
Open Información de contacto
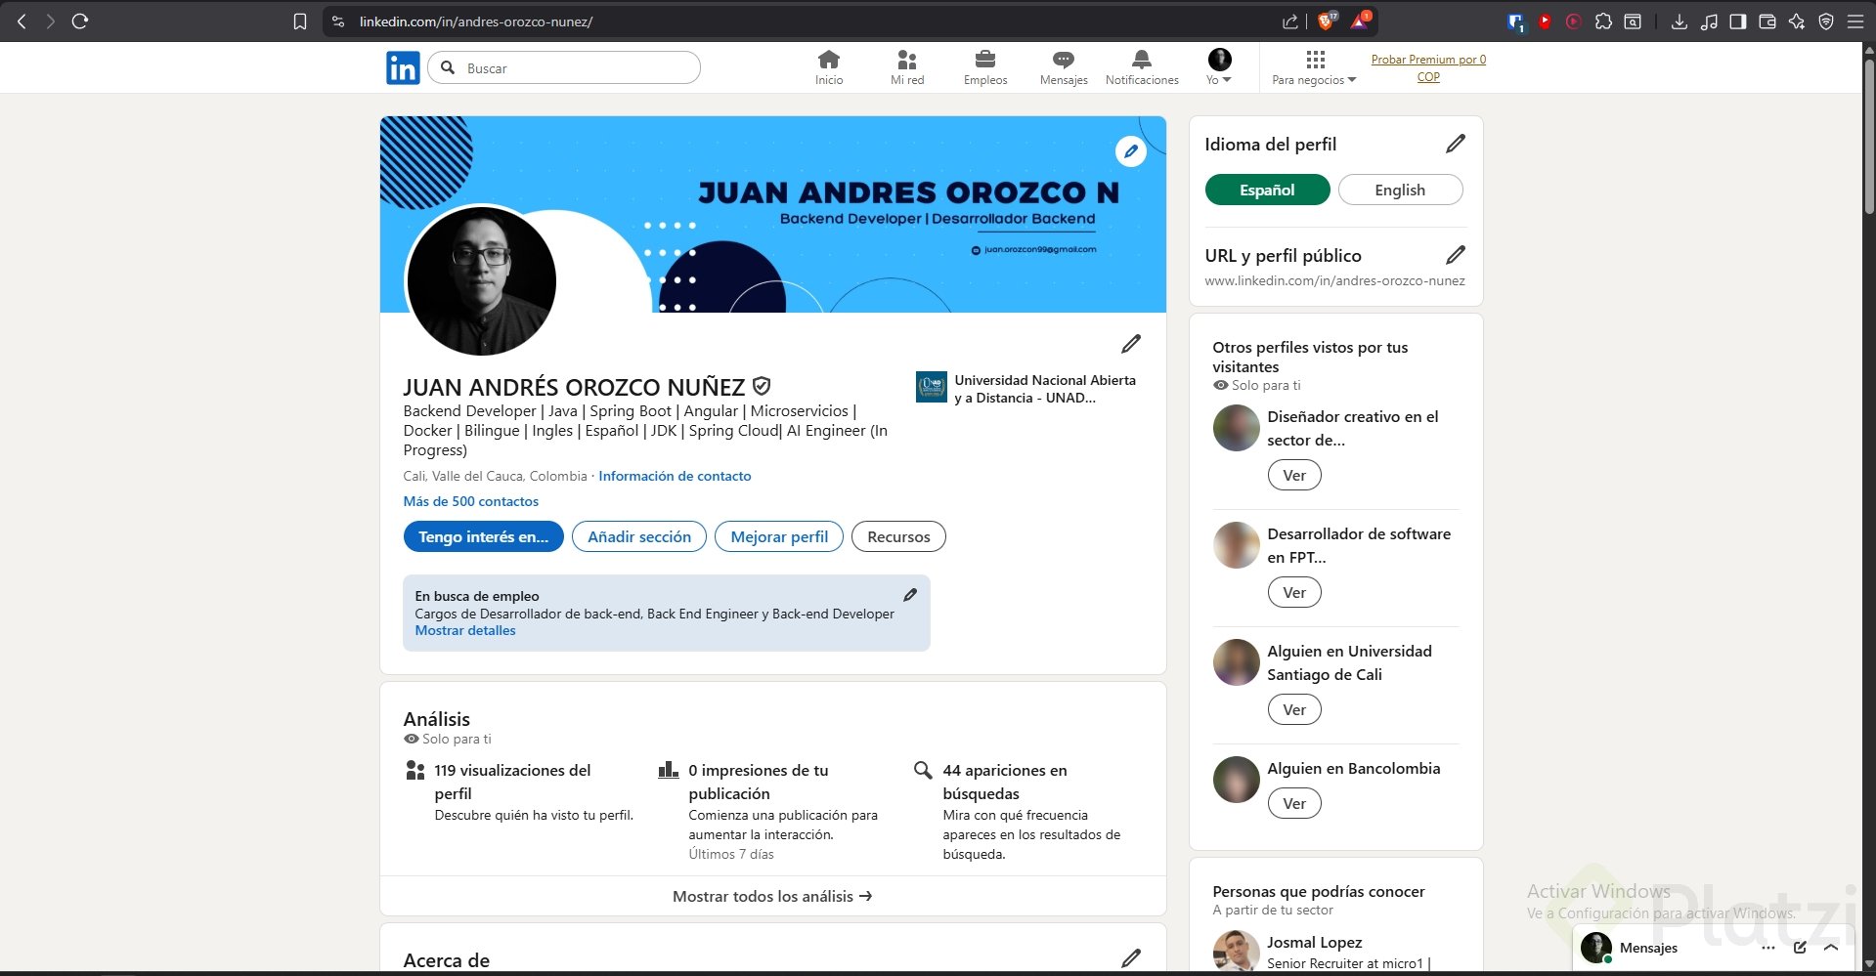(675, 476)
